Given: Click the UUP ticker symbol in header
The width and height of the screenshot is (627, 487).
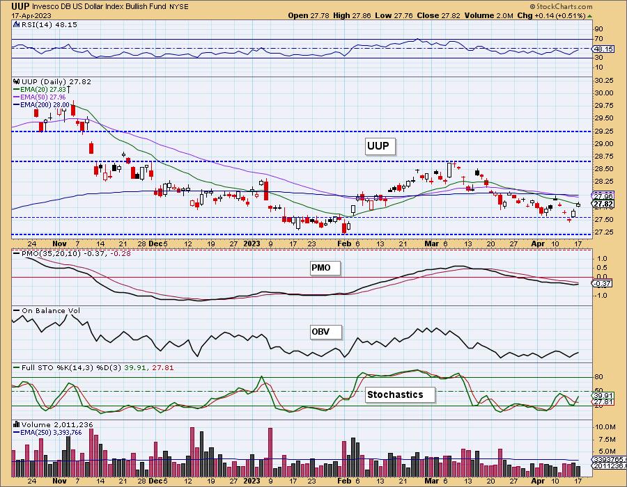Looking at the screenshot, I should [20, 6].
